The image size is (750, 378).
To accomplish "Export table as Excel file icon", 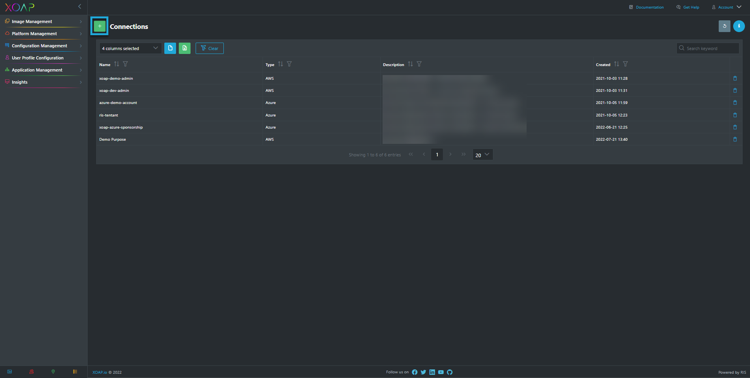I will (185, 48).
